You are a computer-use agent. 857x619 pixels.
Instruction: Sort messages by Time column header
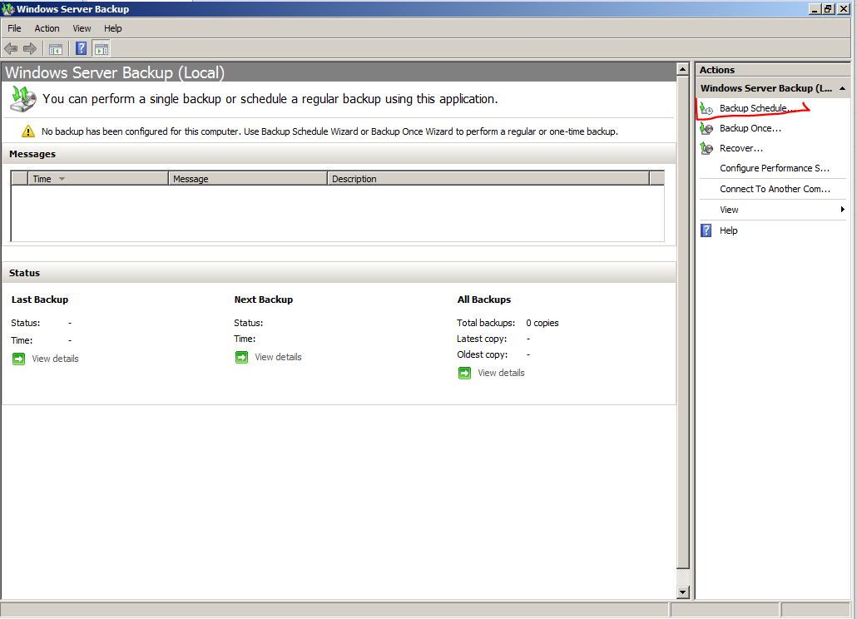click(98, 179)
